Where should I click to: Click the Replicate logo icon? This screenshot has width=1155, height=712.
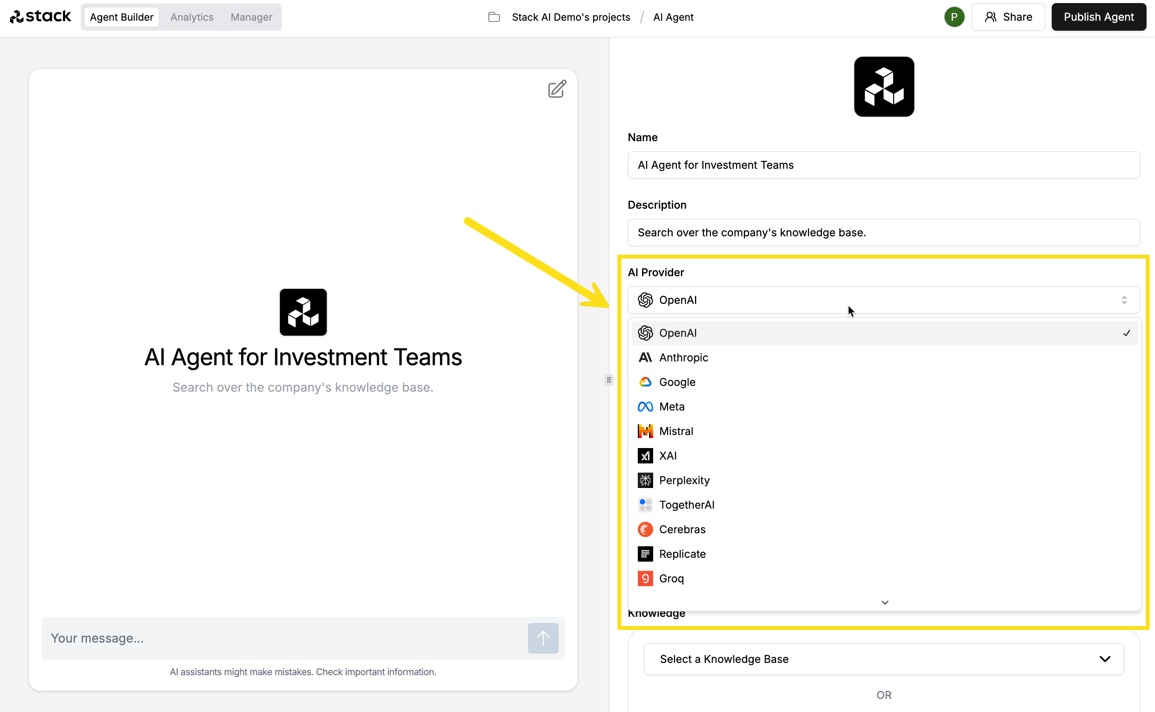coord(645,554)
